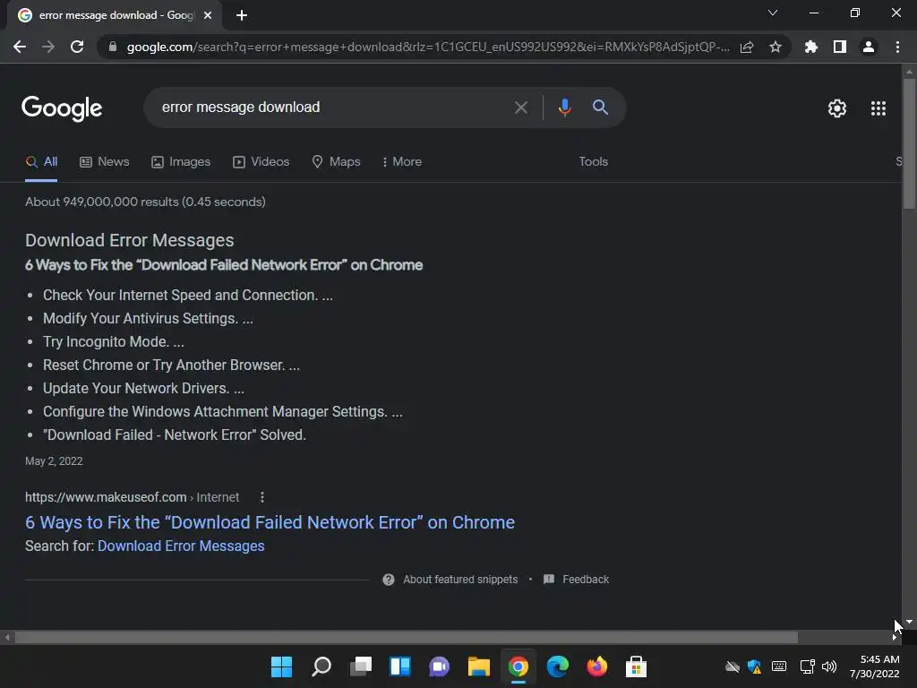This screenshot has height=688, width=917.
Task: Switch to Maps results tab
Action: point(337,162)
